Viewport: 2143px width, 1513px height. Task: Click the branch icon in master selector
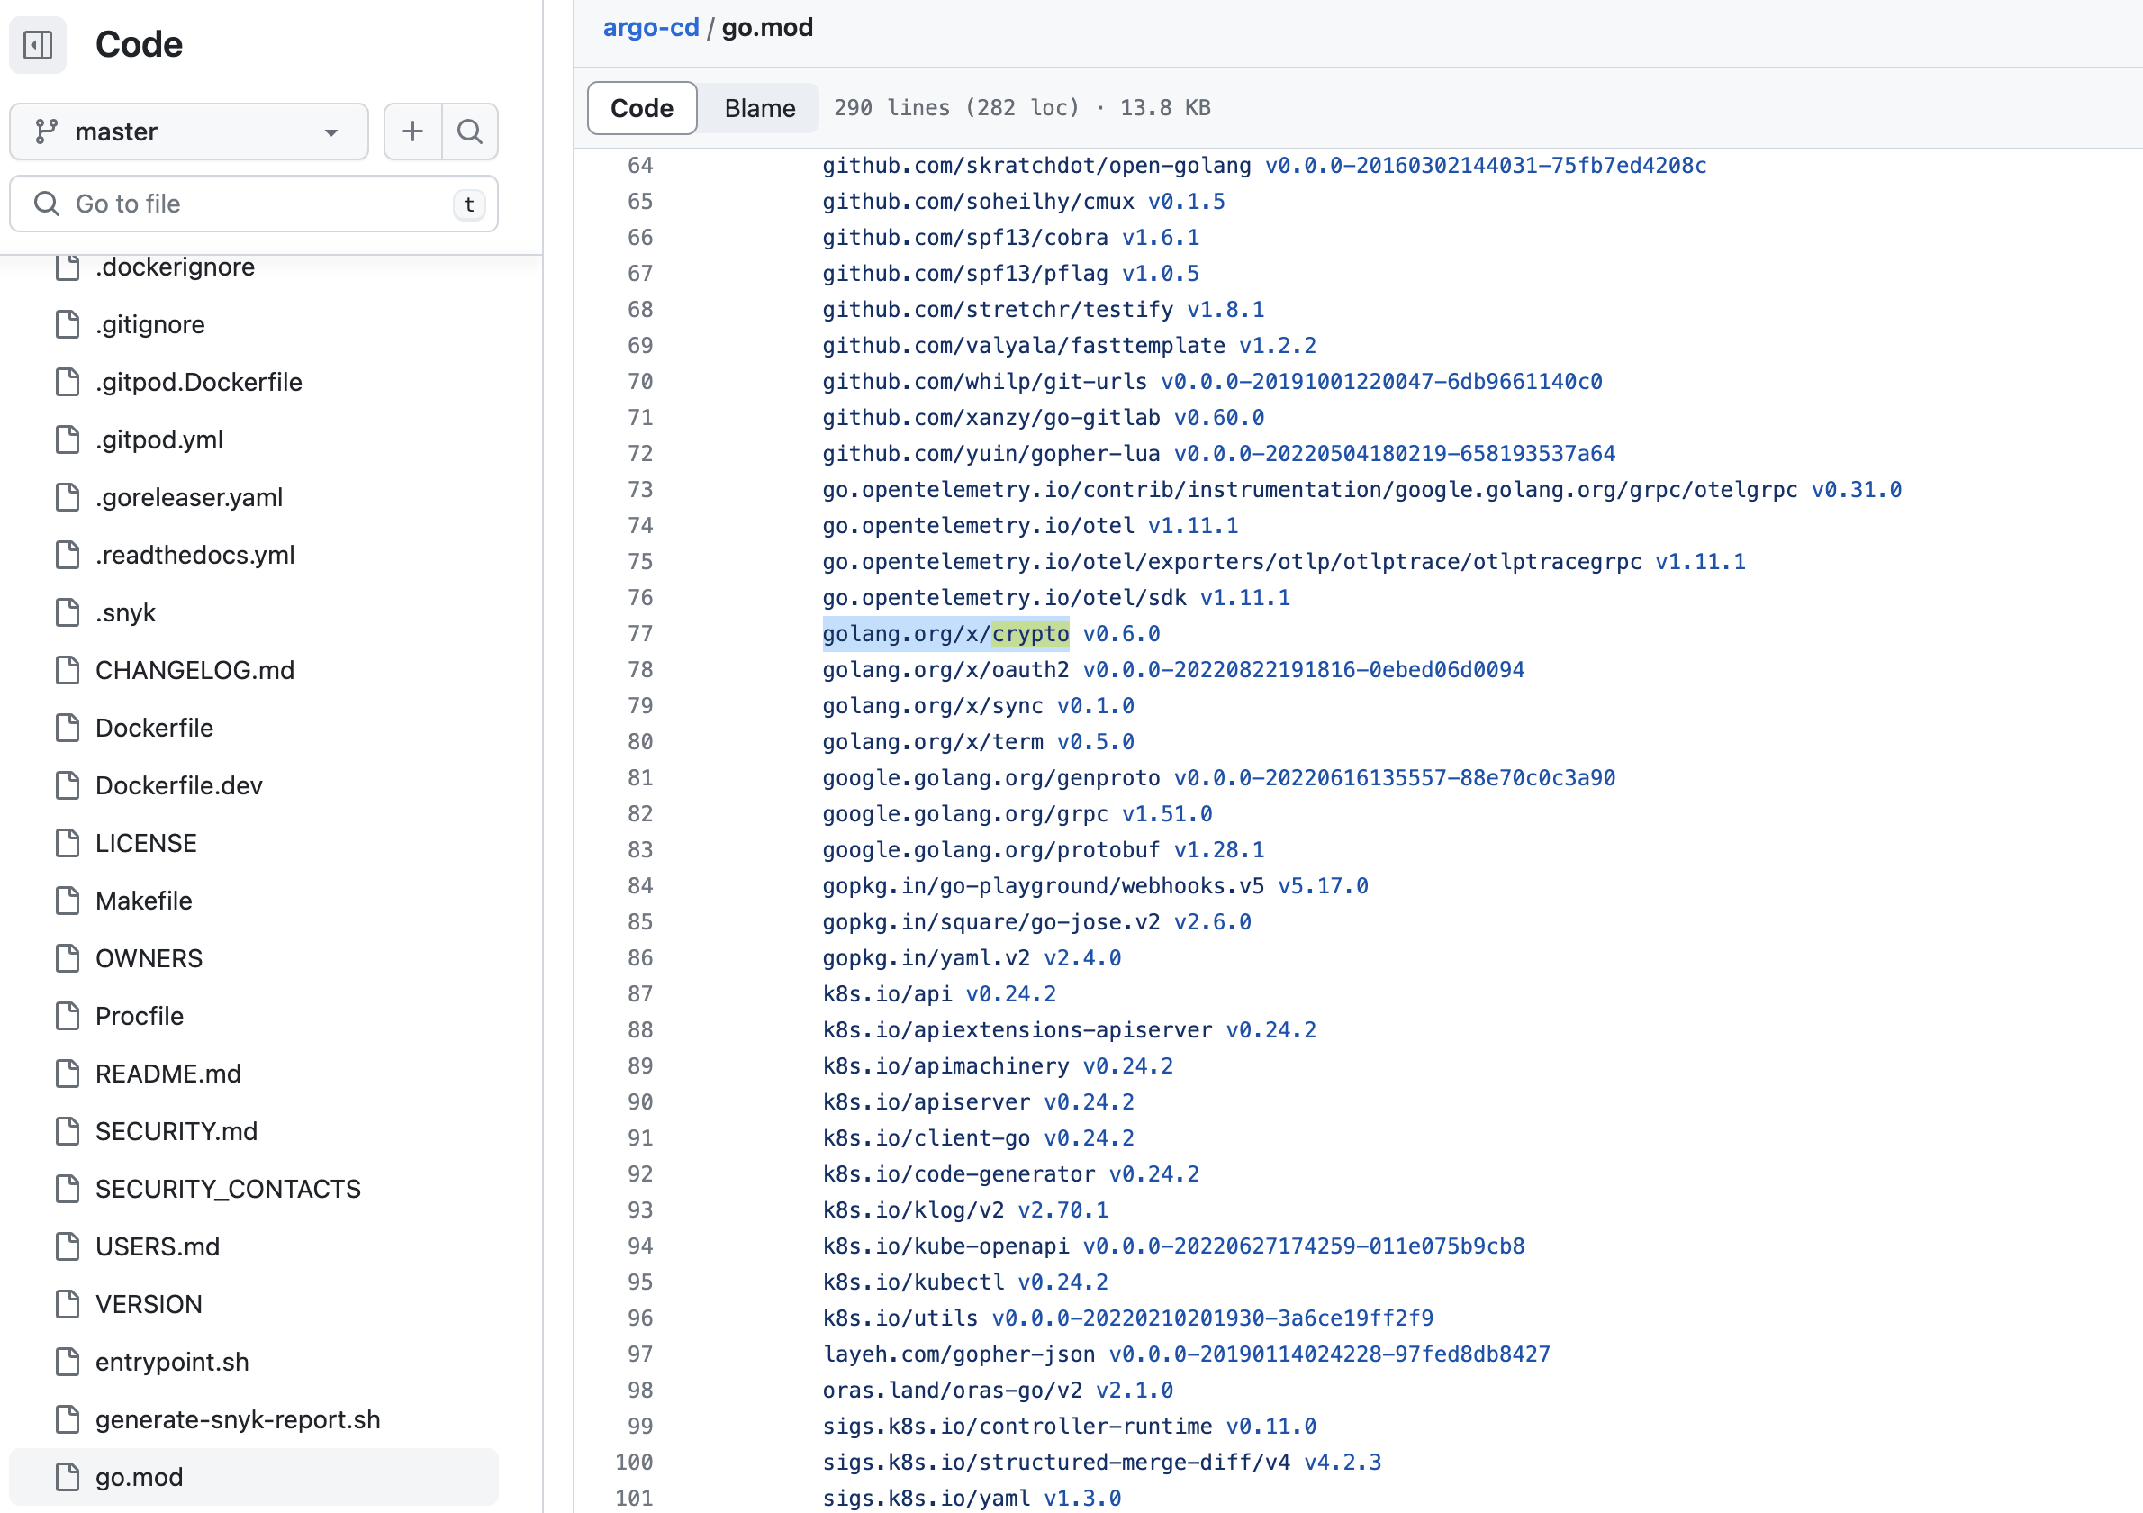point(47,131)
